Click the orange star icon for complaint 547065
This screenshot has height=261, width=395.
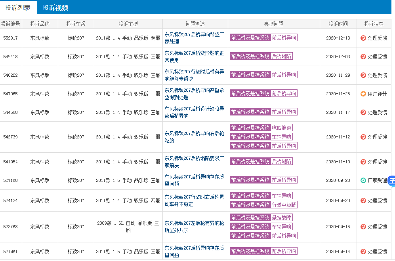coord(363,94)
